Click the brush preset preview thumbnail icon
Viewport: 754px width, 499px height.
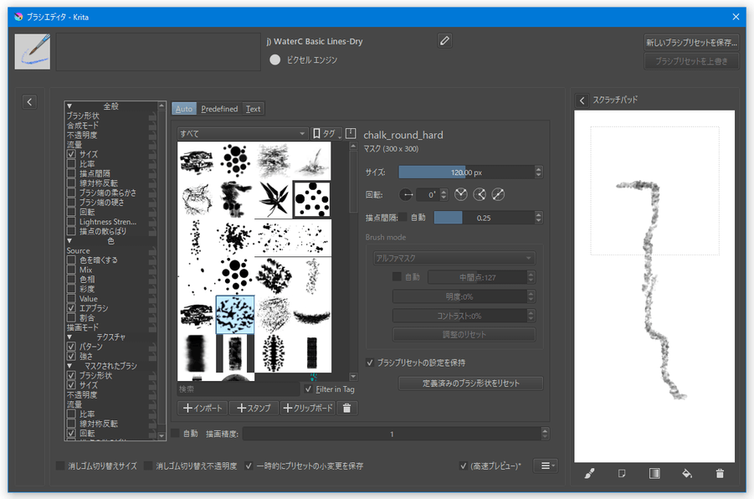tap(32, 51)
